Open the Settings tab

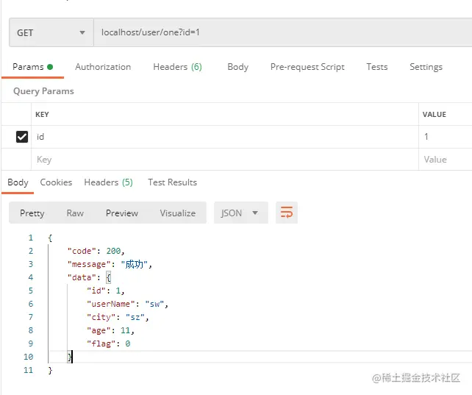426,67
